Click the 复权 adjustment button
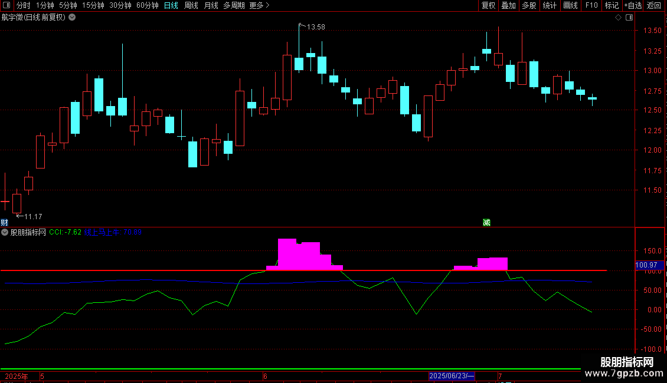This screenshot has height=383, width=667. [488, 5]
